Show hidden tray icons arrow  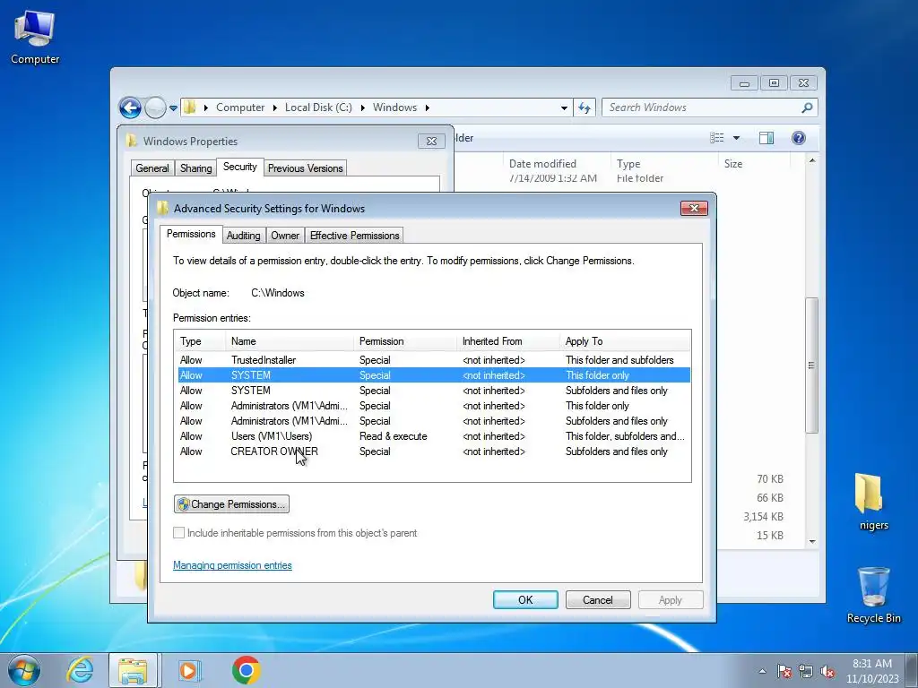click(x=762, y=671)
